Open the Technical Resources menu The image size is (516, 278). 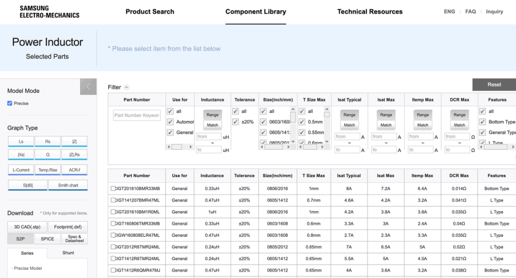coord(370,11)
